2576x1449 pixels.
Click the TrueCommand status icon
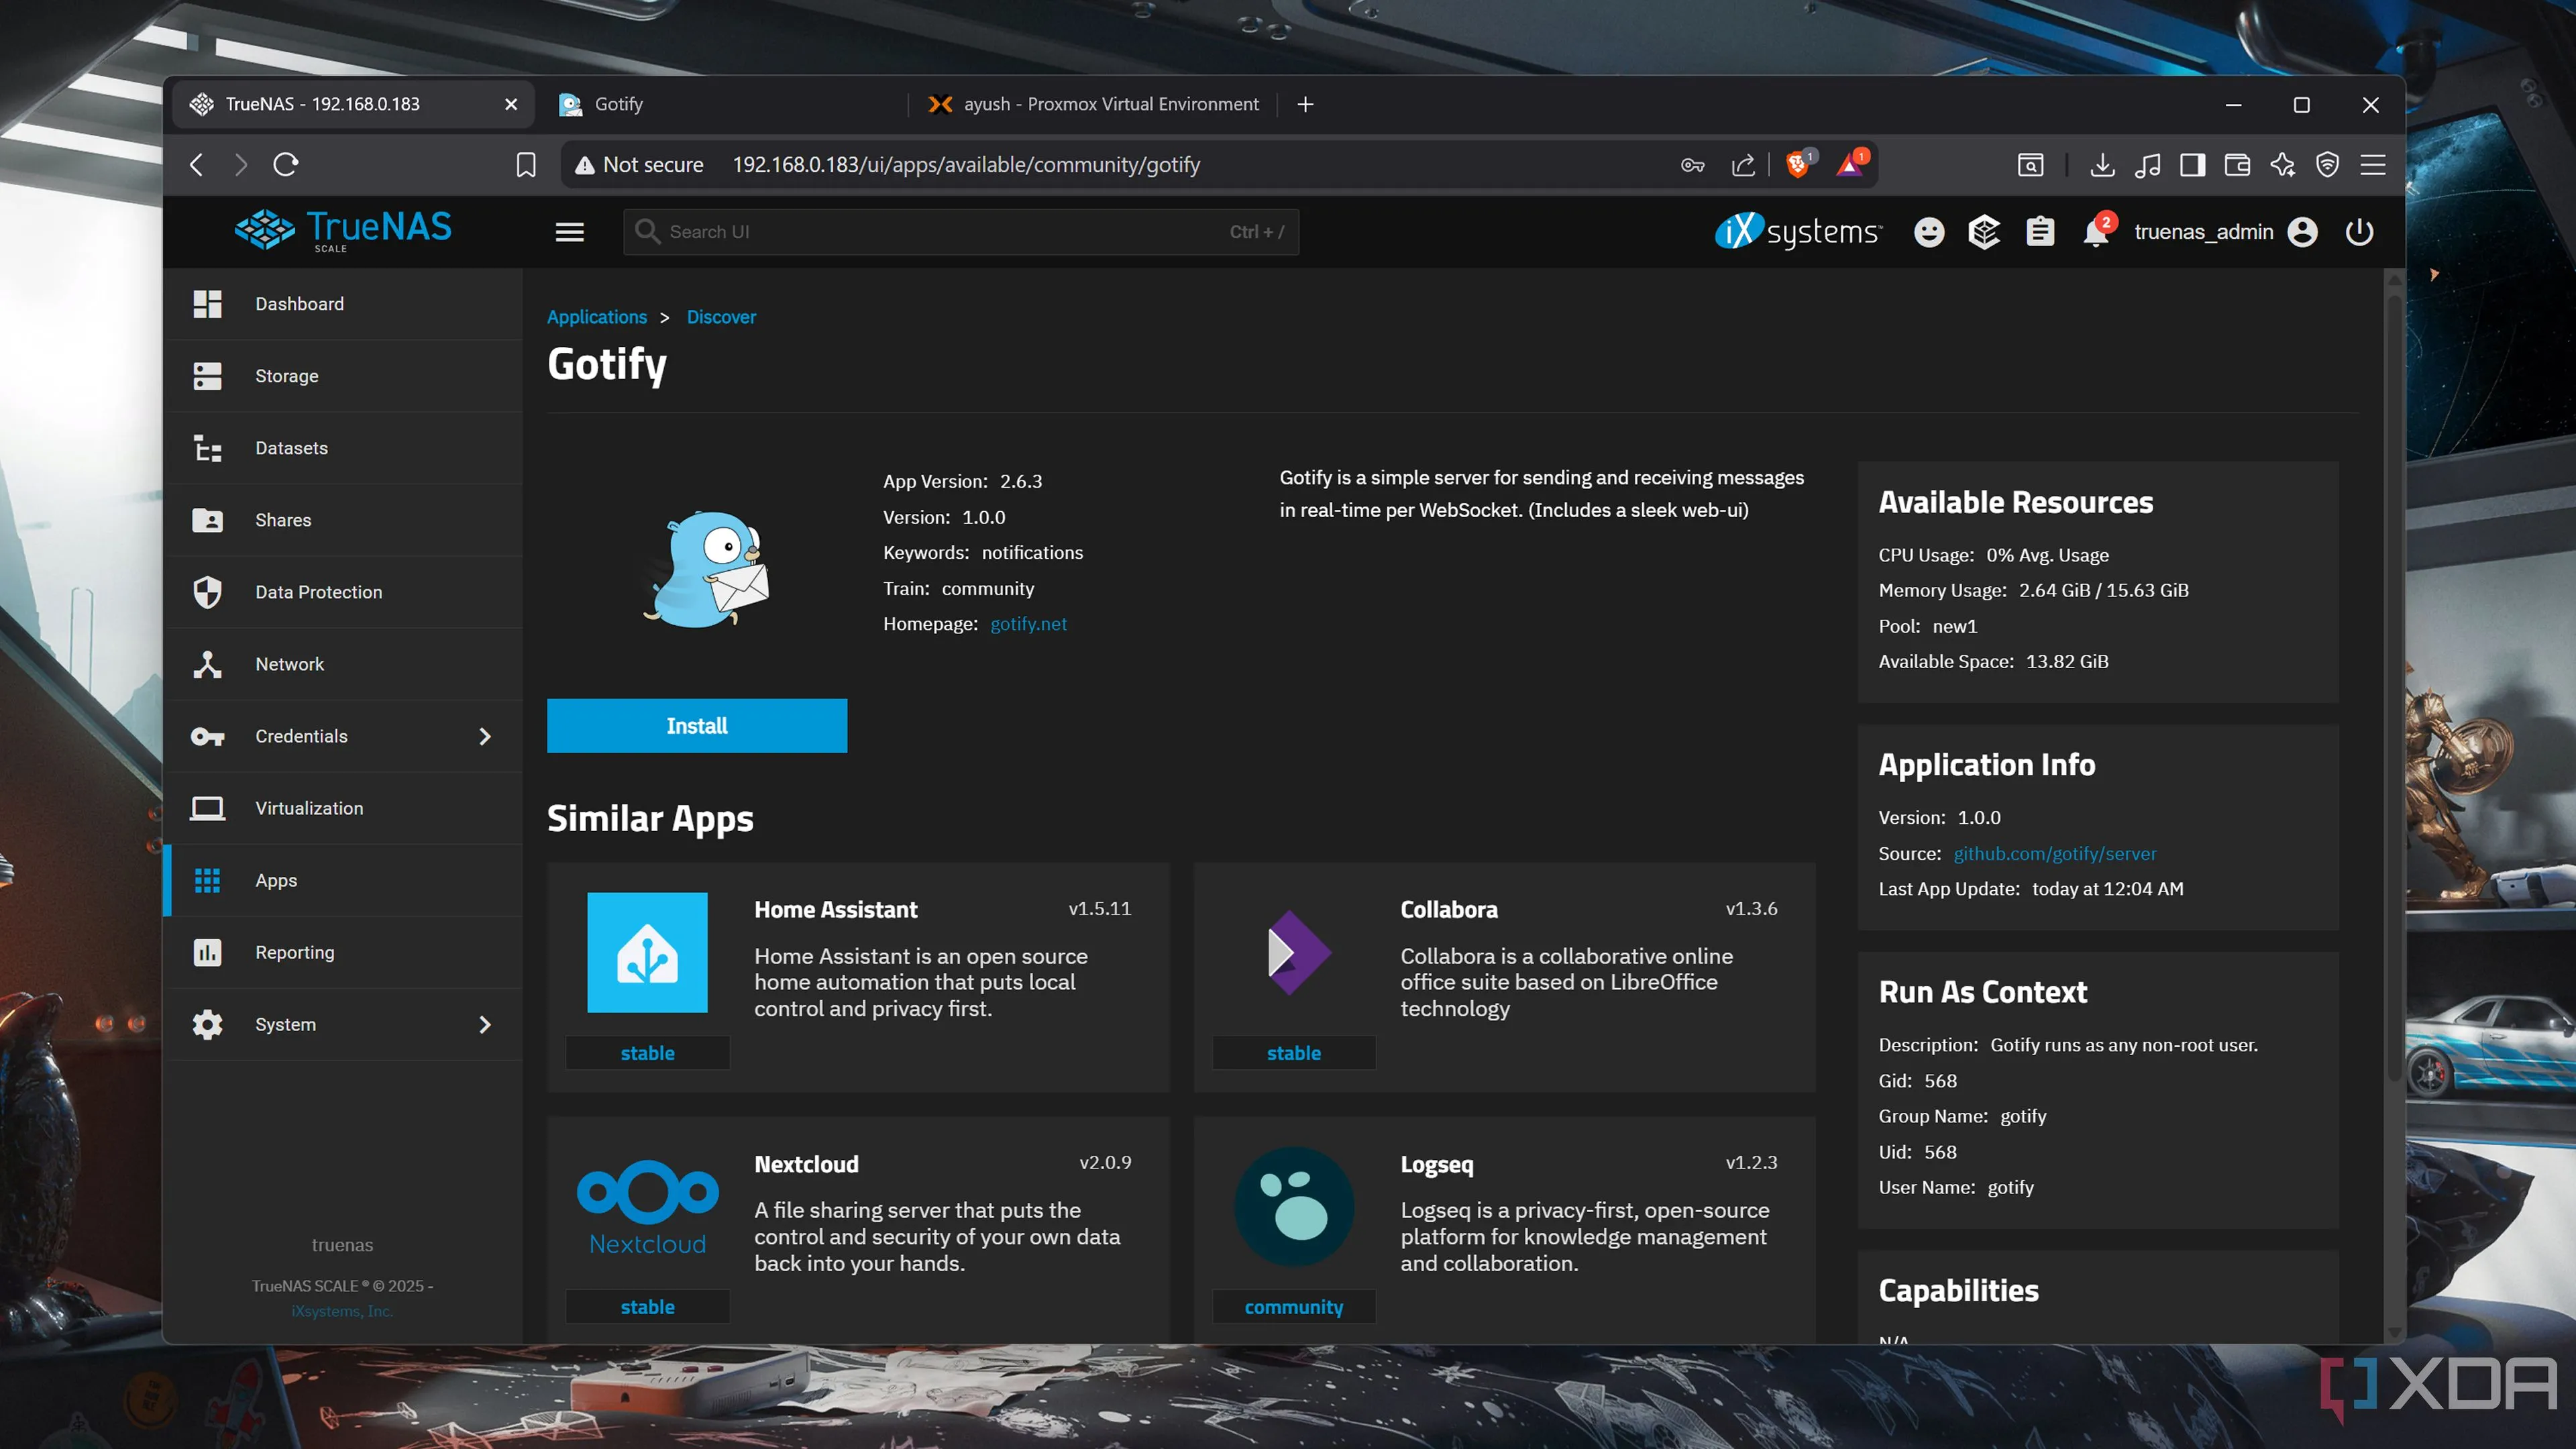click(1984, 232)
